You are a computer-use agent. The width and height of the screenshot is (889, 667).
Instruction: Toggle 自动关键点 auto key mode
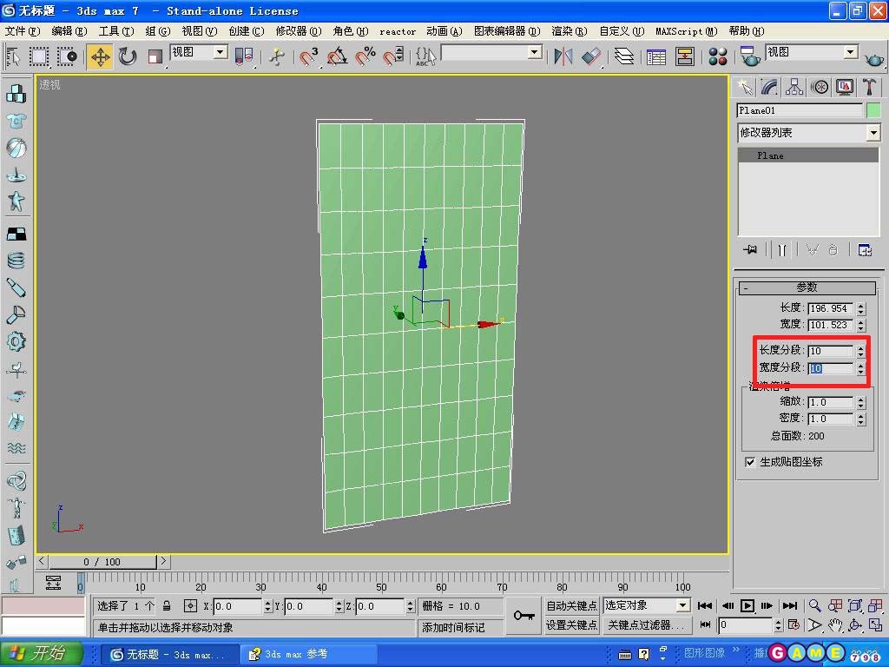tap(571, 605)
